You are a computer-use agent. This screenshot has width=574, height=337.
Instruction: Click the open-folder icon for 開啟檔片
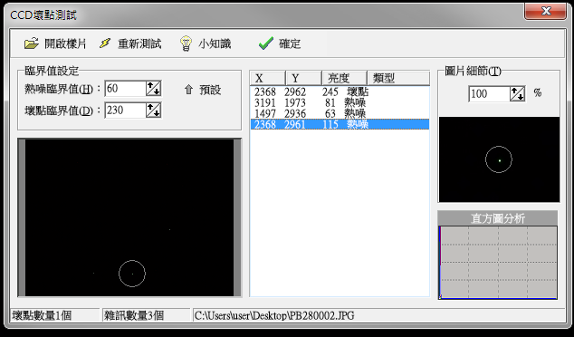(x=32, y=43)
